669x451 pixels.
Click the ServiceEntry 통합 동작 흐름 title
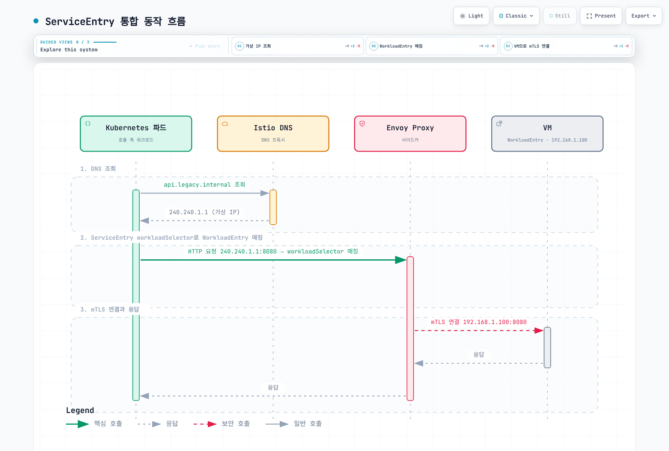[115, 21]
